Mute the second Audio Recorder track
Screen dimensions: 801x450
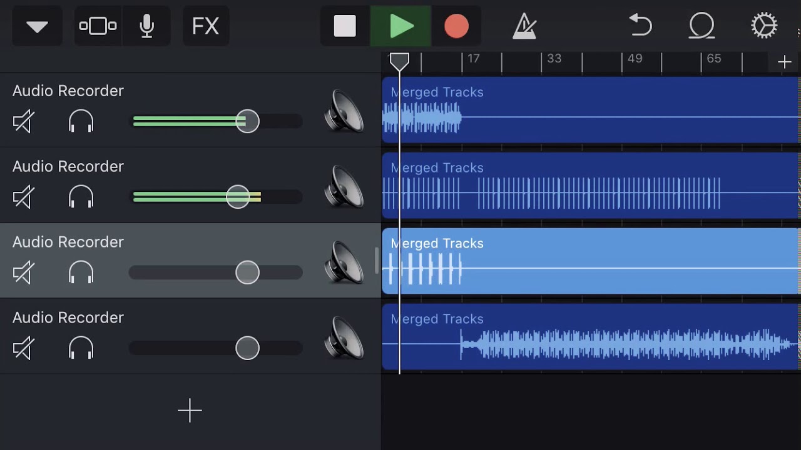23,197
